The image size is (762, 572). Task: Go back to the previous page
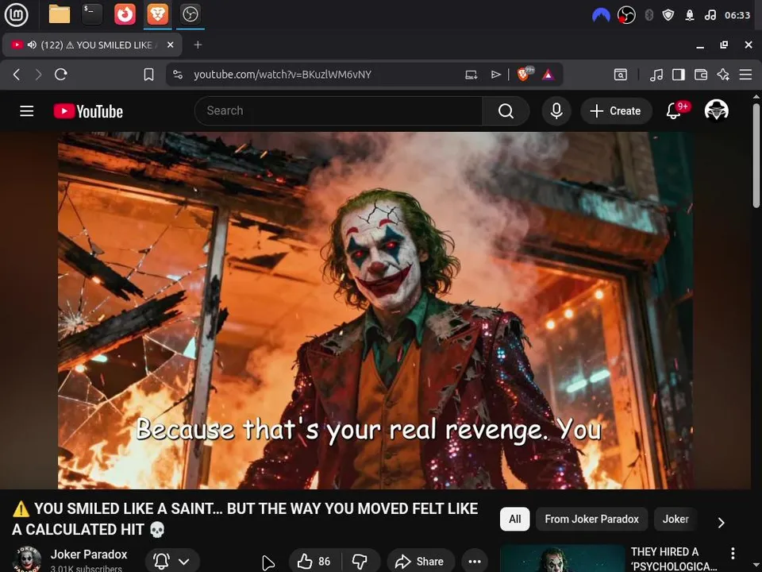[x=17, y=75]
